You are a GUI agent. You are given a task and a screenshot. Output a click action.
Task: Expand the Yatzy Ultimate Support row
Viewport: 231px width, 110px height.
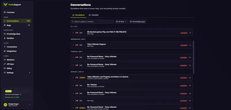point(73,45)
